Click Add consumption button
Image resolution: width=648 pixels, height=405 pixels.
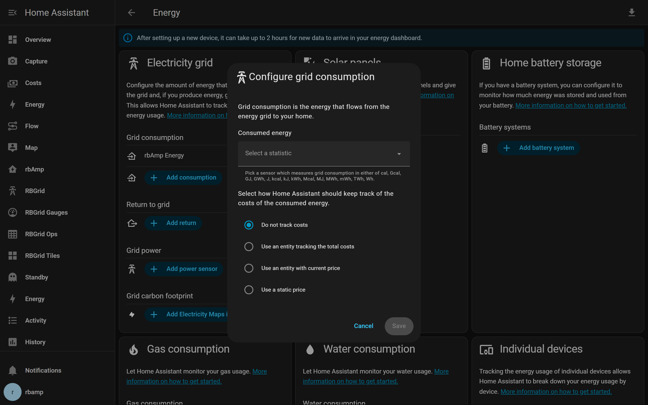[x=183, y=178]
